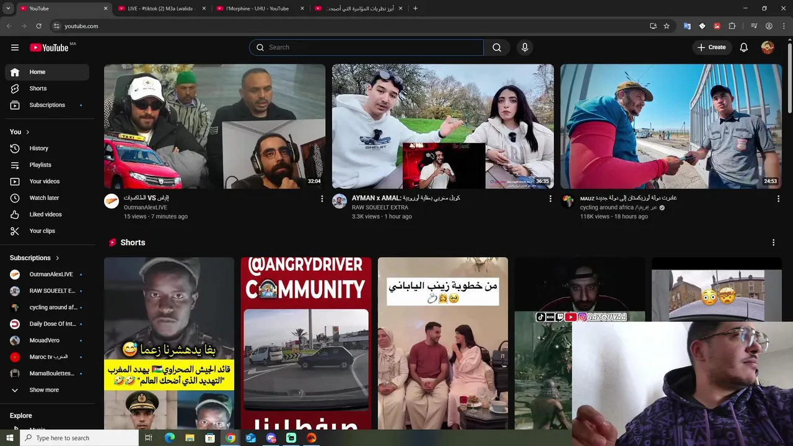Click RAW SOUEELT EXTRA channel avatar
793x446 pixels.
click(x=340, y=201)
